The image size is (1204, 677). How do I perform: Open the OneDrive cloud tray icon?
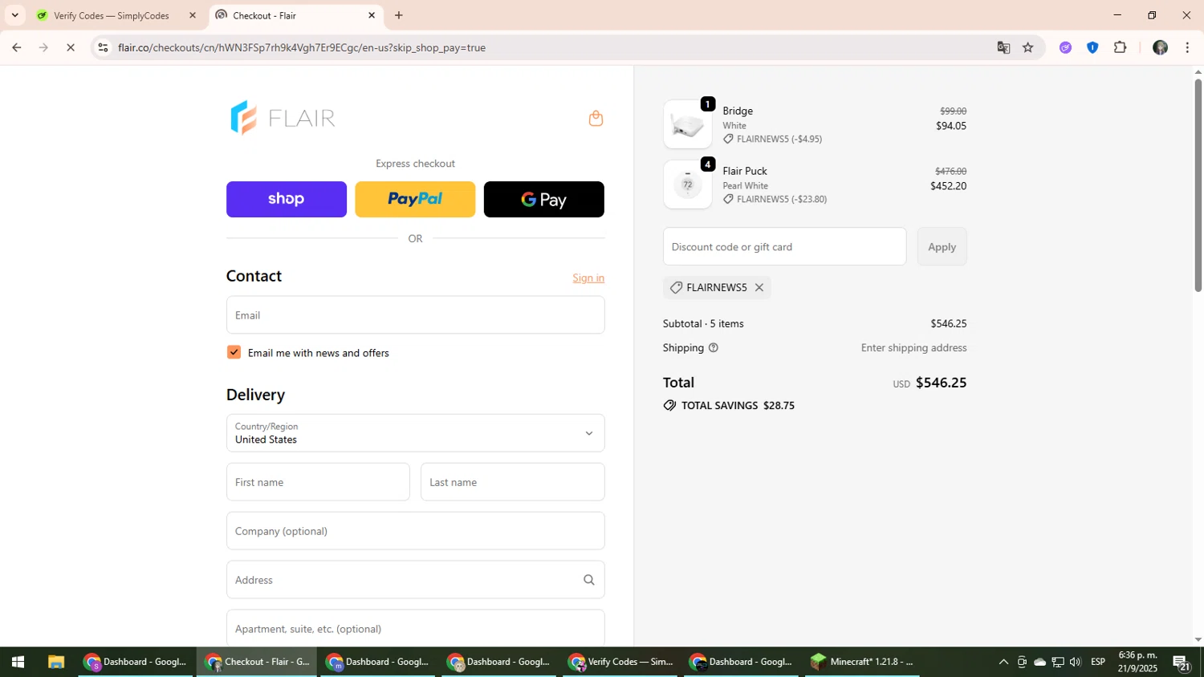pos(1040,662)
